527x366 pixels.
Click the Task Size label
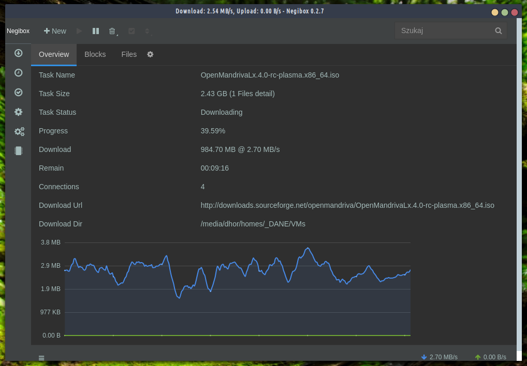click(54, 94)
